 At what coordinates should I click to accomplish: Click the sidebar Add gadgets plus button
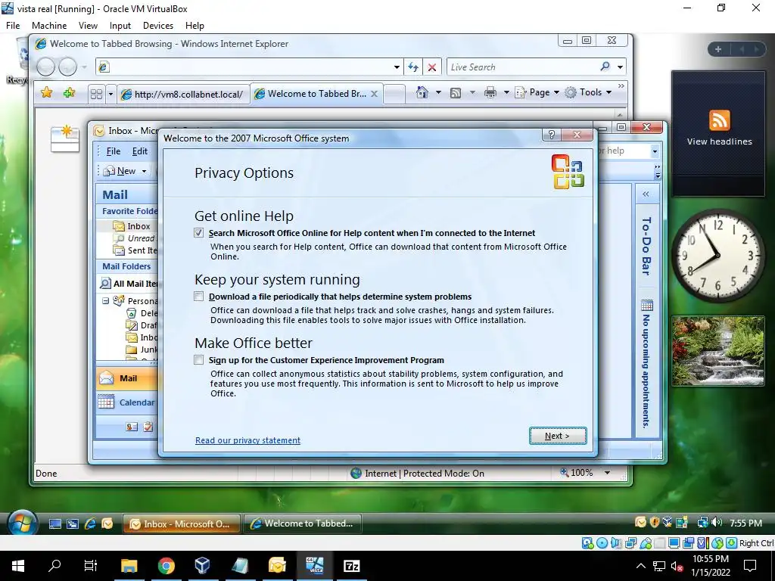pos(718,49)
